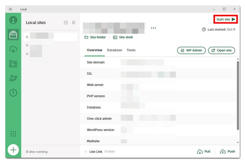Open Site shell

123,37
